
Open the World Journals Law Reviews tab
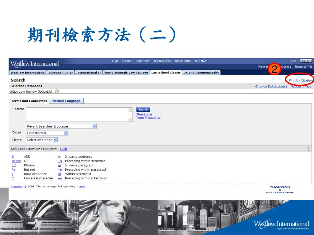click(x=126, y=73)
